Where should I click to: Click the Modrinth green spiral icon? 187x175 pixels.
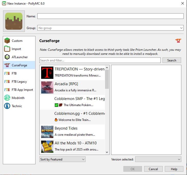(x=7, y=98)
